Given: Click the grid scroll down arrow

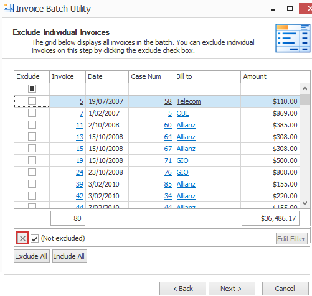Looking at the screenshot, I should click(x=305, y=203).
